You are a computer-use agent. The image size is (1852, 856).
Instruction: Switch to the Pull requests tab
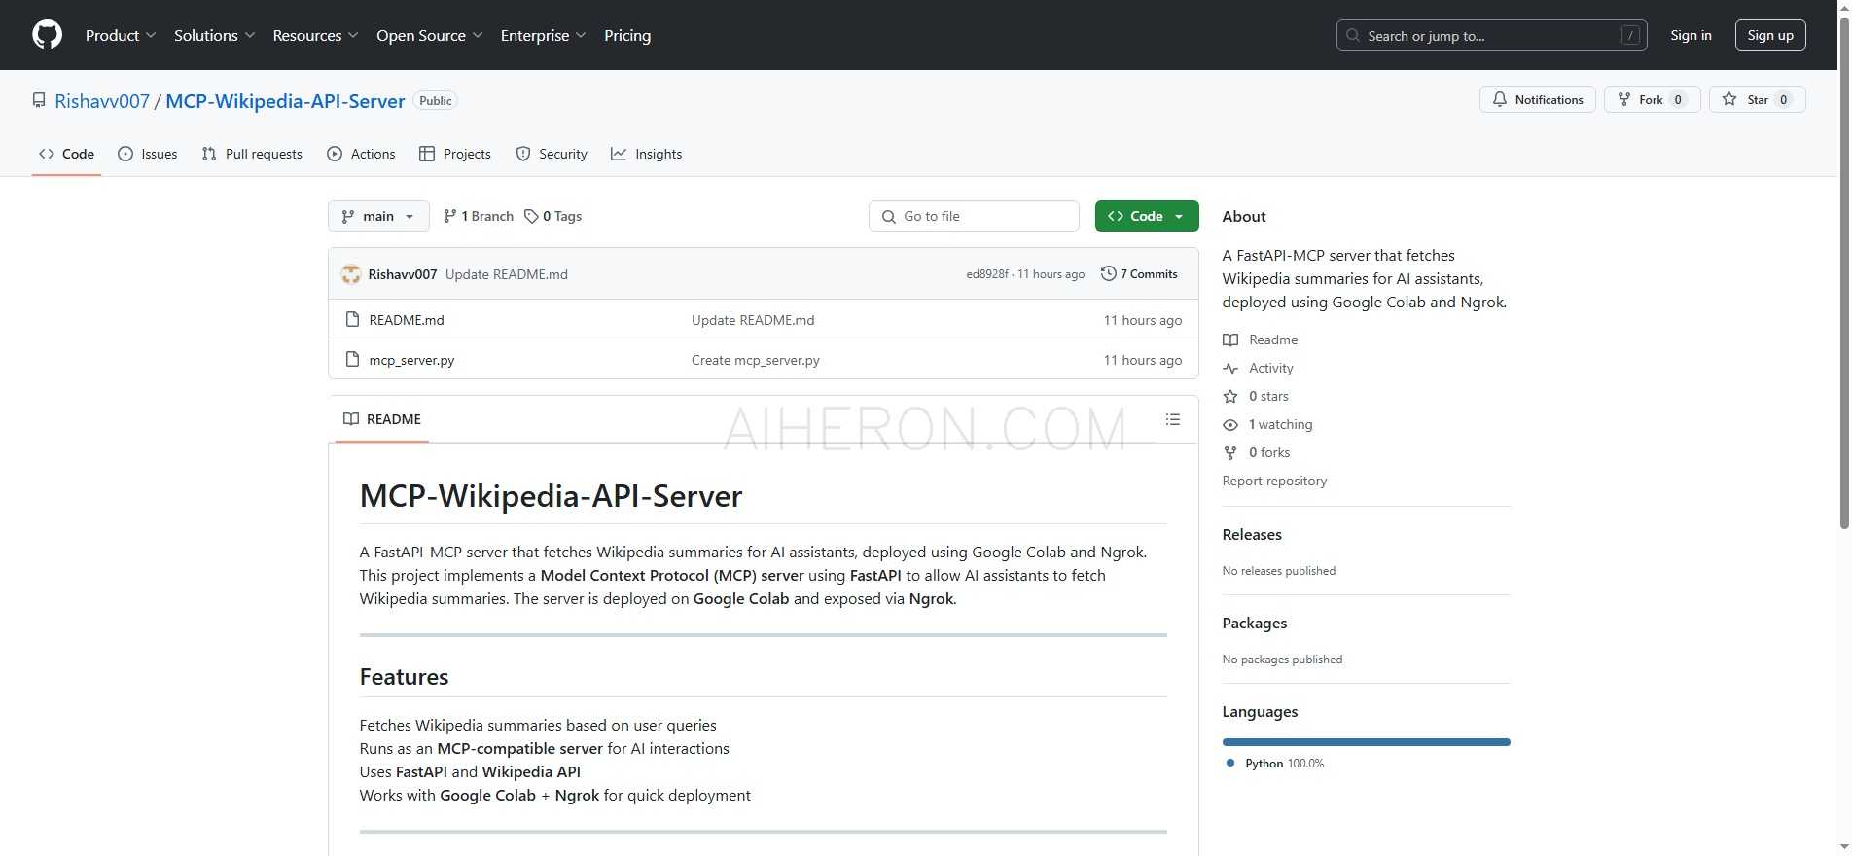(252, 154)
